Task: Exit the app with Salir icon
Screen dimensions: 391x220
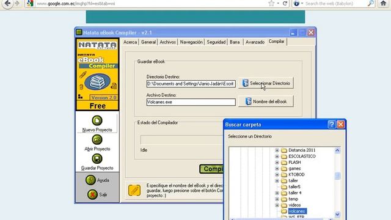Action: tap(92, 194)
